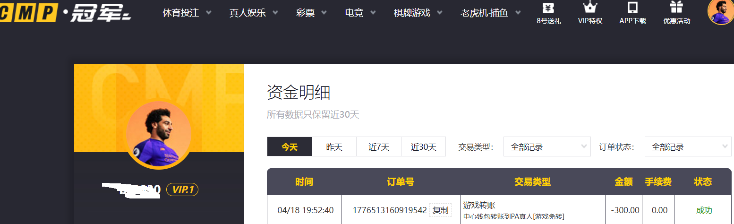734x224 pixels.
Task: Click the 金额 column header
Action: (624, 182)
